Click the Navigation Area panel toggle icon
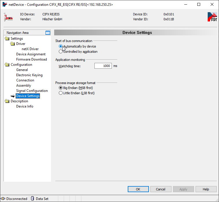Image resolution: width=219 pixels, height=202 pixels. [x=48, y=33]
